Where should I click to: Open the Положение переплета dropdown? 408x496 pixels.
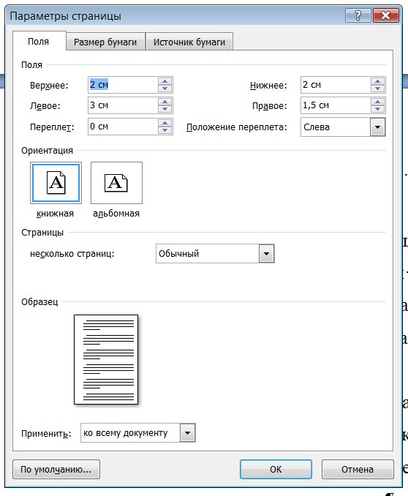pos(377,127)
